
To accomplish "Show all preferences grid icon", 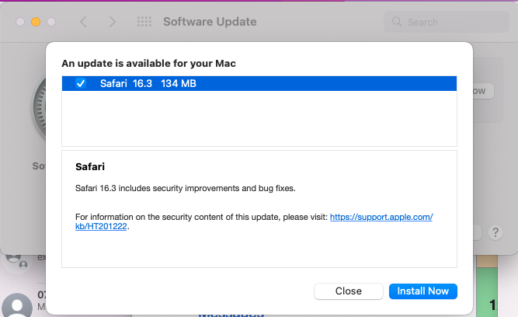I will click(x=144, y=22).
